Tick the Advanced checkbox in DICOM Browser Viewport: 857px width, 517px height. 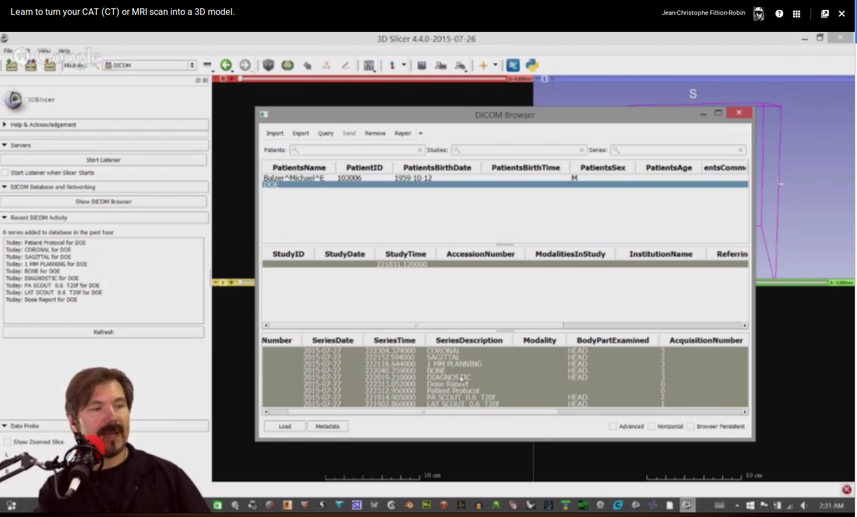[613, 426]
